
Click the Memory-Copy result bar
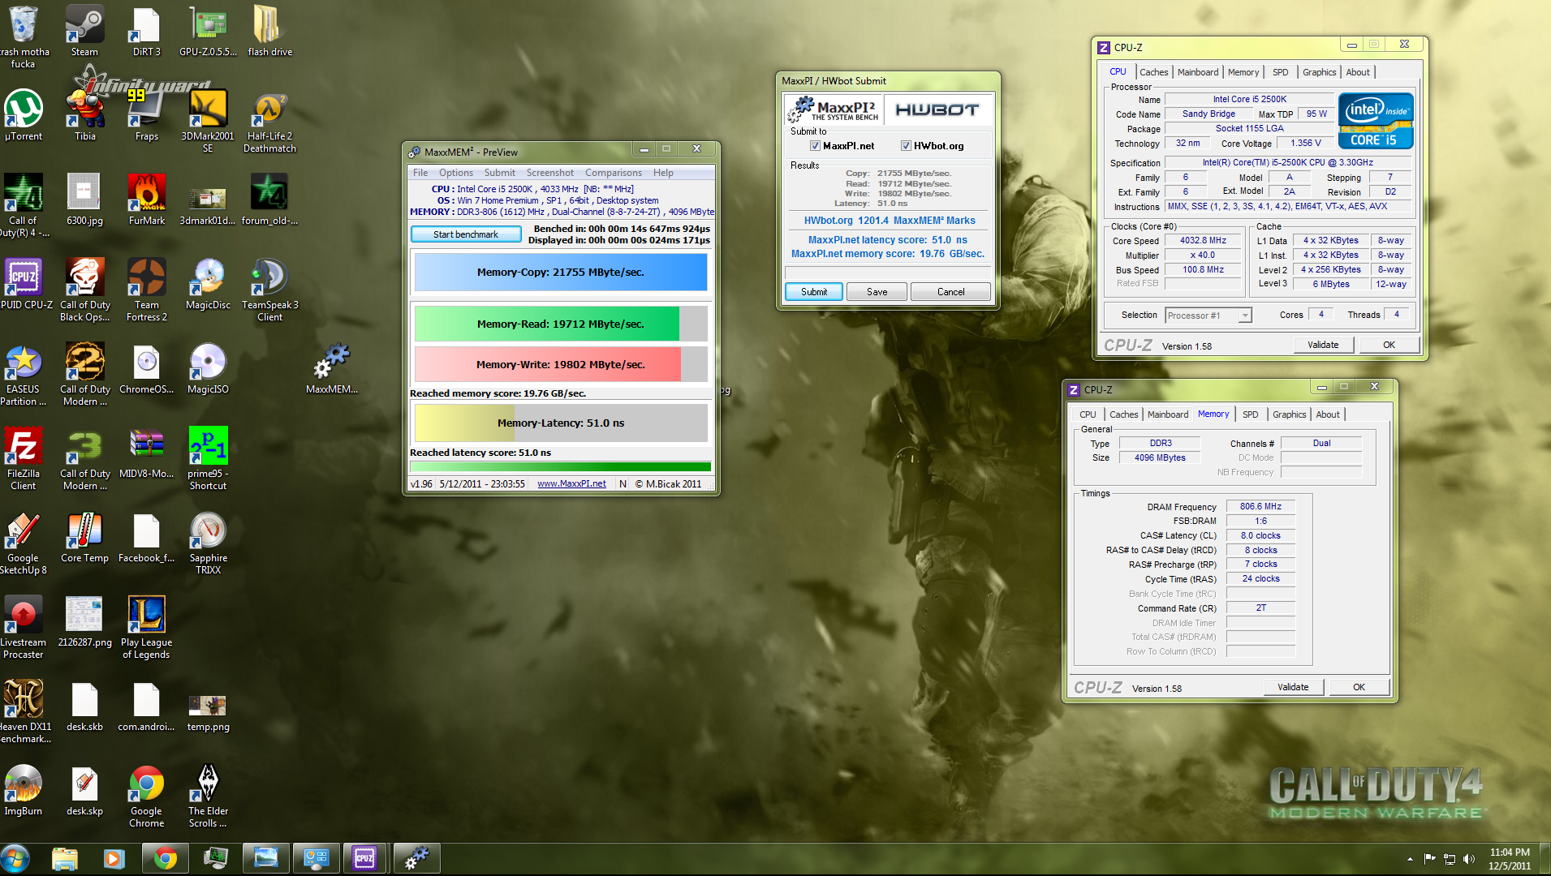point(561,273)
